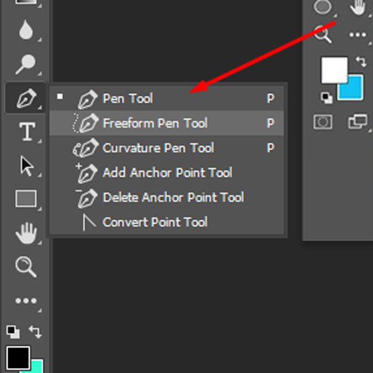Activate the Rectangle shape tool

coord(26,199)
